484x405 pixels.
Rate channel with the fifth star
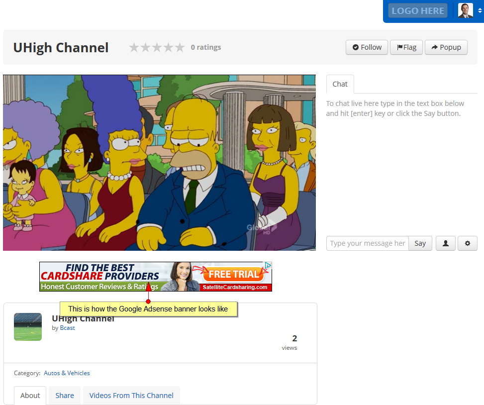tap(180, 48)
